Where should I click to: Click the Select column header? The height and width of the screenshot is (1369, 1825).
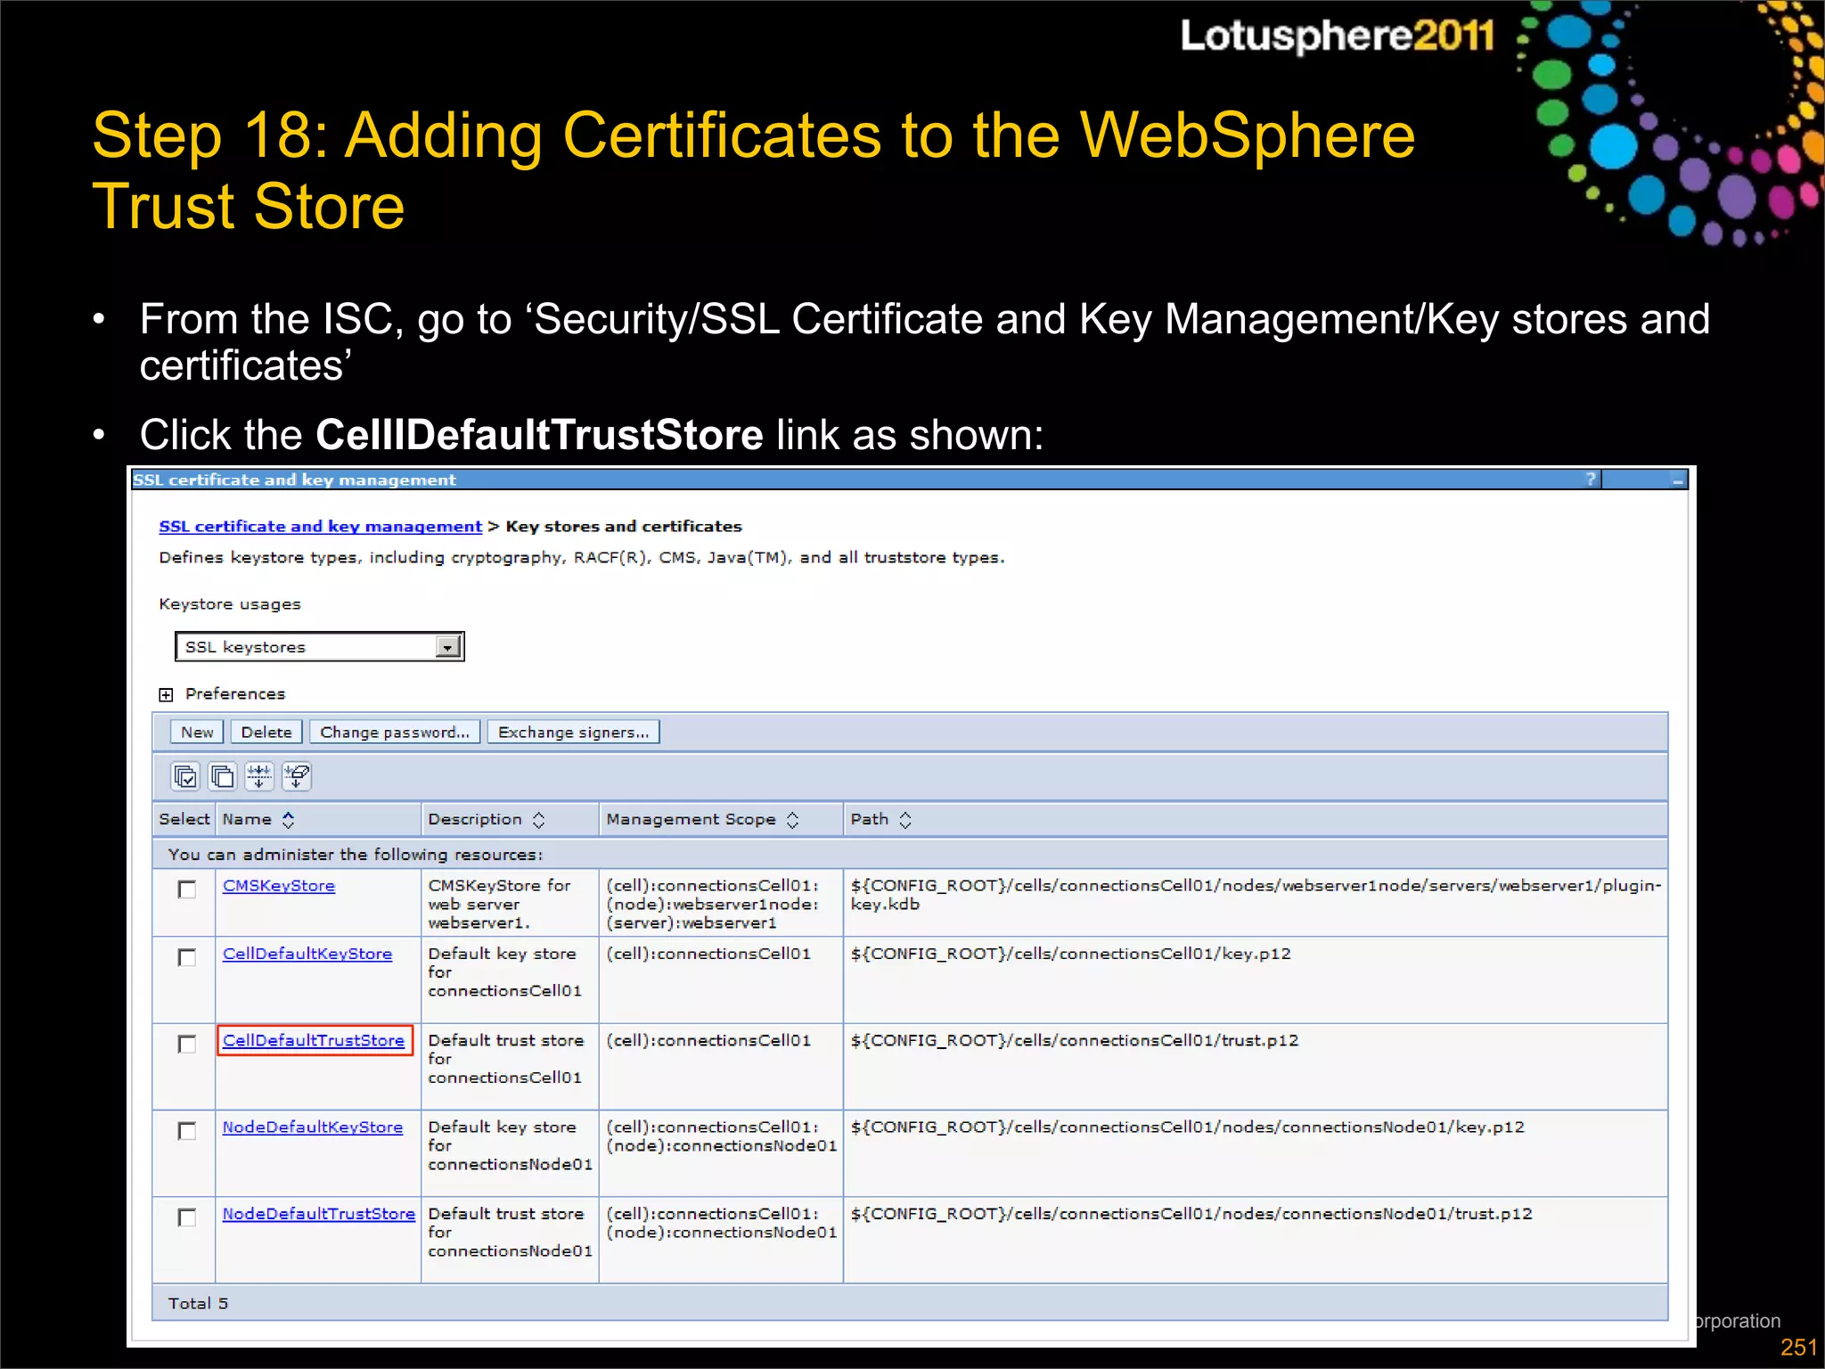point(184,819)
